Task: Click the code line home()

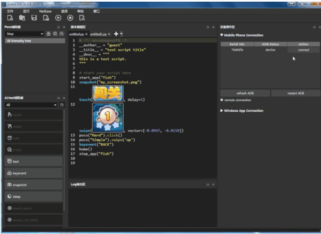Action: [x=85, y=149]
